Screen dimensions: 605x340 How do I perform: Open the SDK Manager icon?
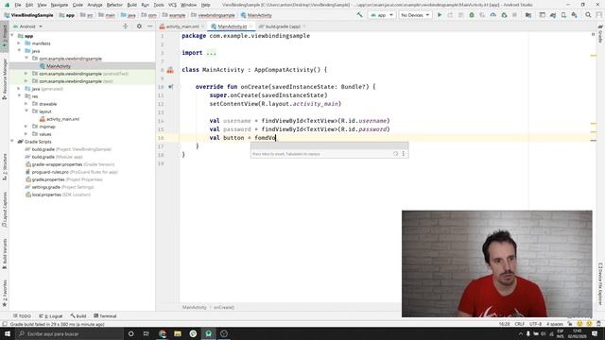point(575,15)
